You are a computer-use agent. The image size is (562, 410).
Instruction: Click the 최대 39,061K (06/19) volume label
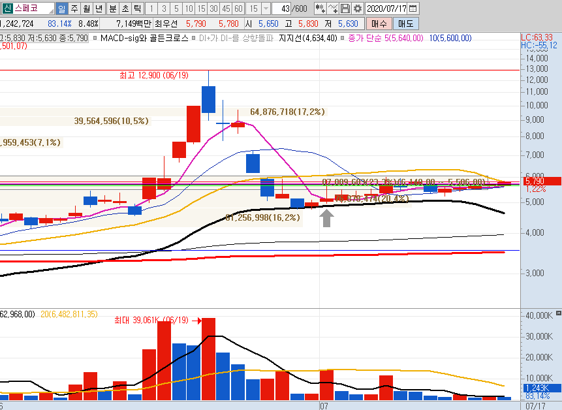point(151,320)
